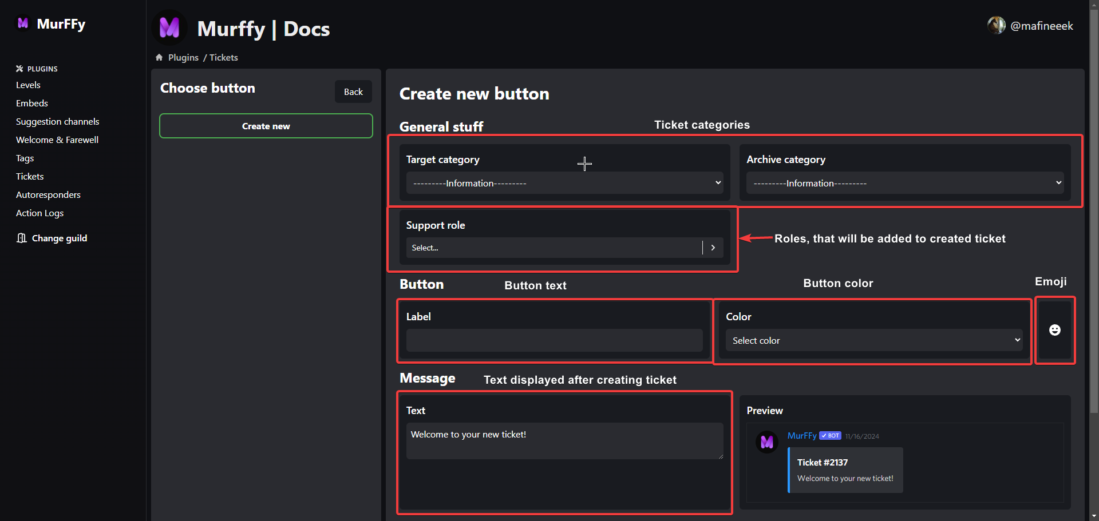
Task: Click the @mafineeek user avatar
Action: click(997, 25)
